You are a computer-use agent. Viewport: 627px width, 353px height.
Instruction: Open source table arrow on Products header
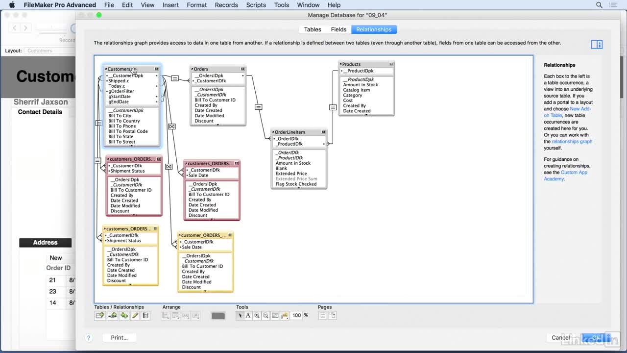[341, 64]
